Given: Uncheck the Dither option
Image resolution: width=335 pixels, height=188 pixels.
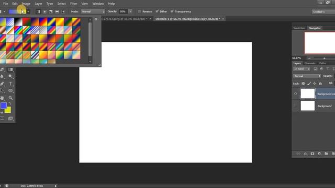Looking at the screenshot, I should (157, 11).
